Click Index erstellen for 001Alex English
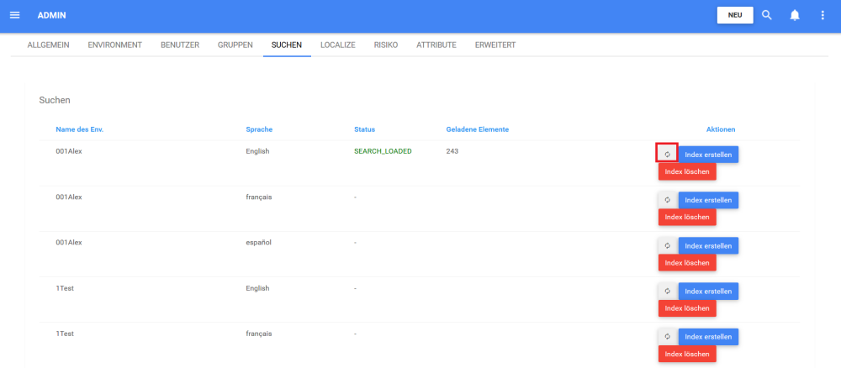Screen dimensions: 841x368 pos(708,155)
